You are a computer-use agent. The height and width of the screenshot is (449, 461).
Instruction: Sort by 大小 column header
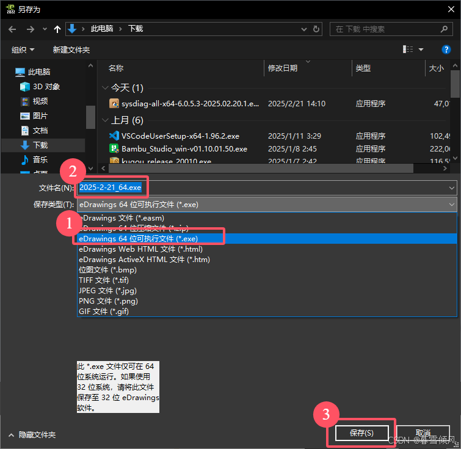coord(437,68)
